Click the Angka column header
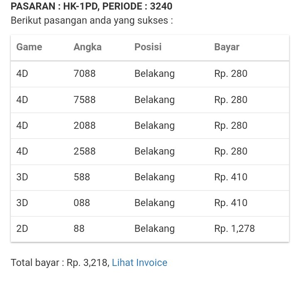 pos(87,47)
